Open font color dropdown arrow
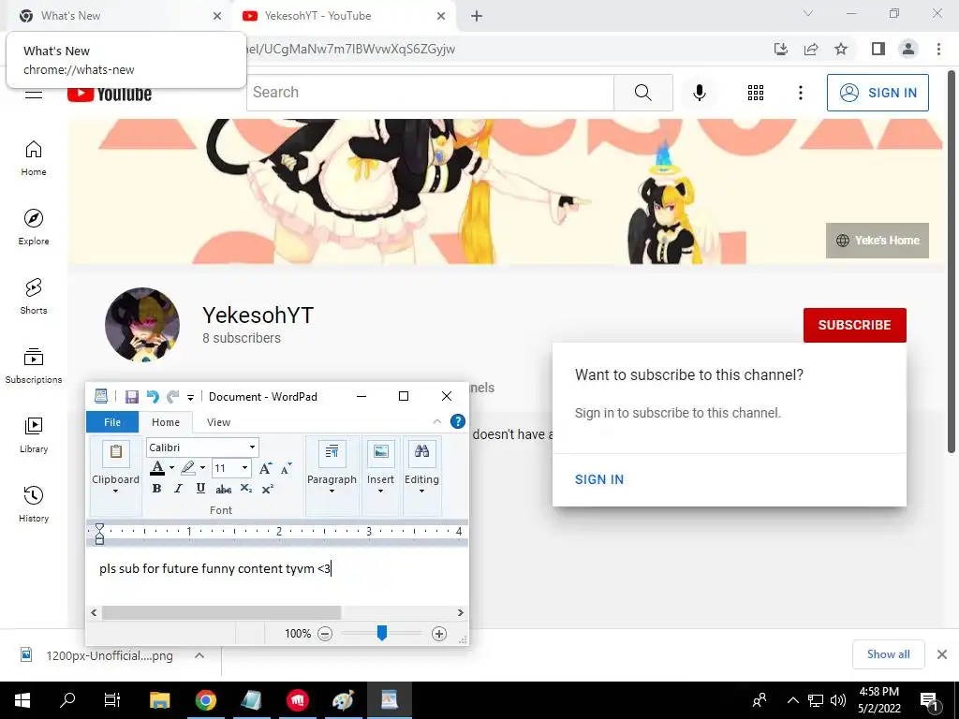This screenshot has height=719, width=959. point(172,468)
